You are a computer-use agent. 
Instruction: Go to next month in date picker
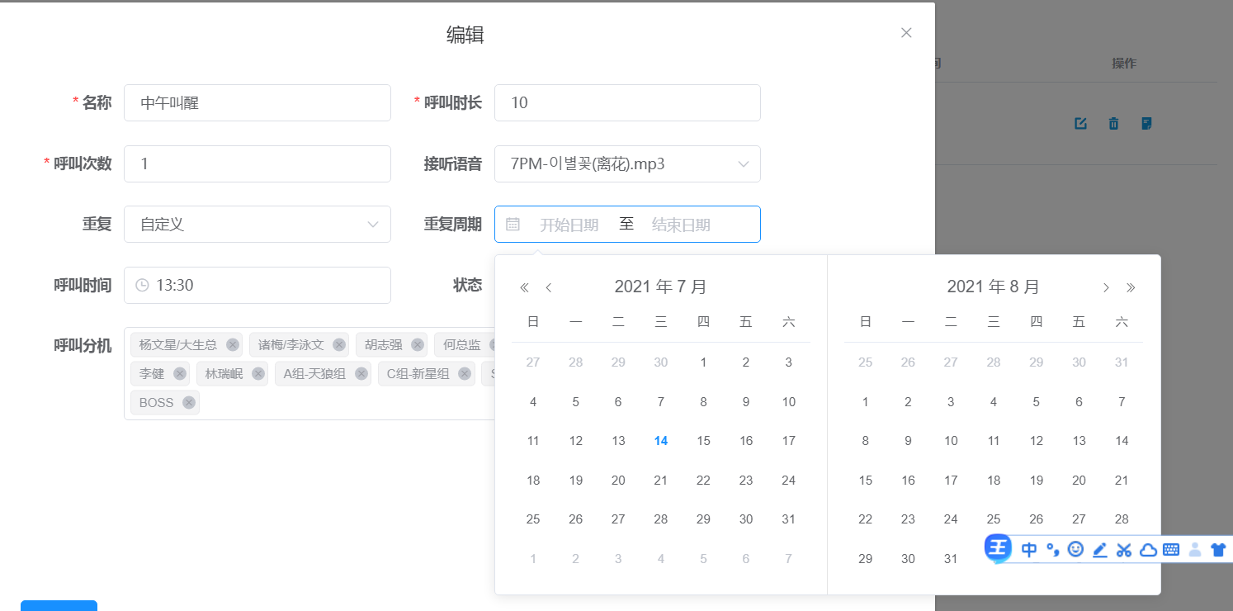pos(1106,287)
